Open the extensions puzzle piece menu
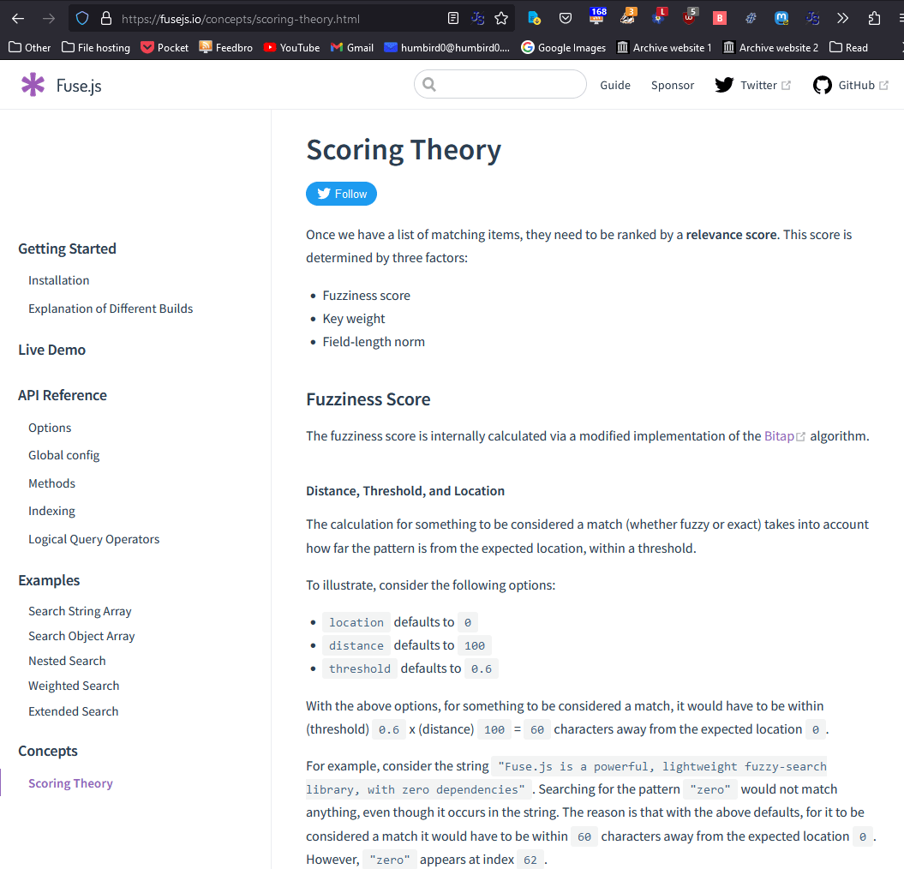This screenshot has width=904, height=869. tap(874, 18)
